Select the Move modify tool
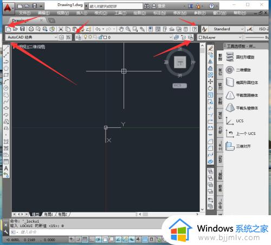Screen dimensions: 271x245 pos(210,82)
